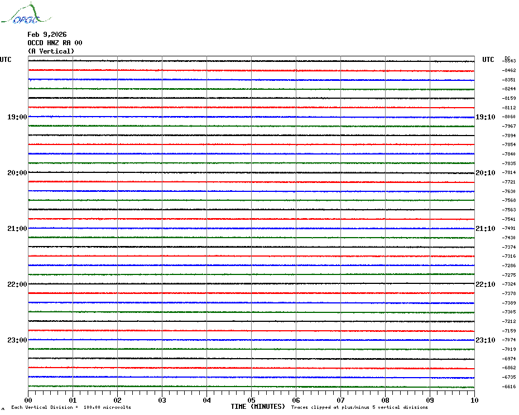
Task: Click the (A Vertical) channel label
Action: 51,51
